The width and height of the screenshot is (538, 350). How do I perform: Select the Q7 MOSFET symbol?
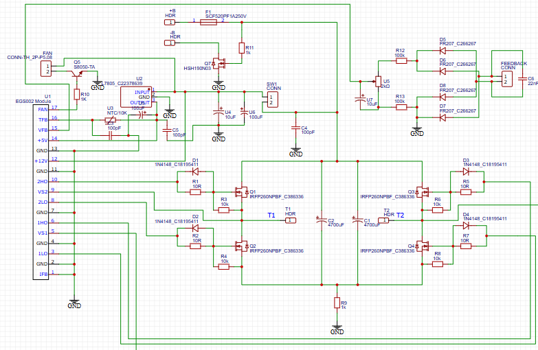(x=218, y=63)
